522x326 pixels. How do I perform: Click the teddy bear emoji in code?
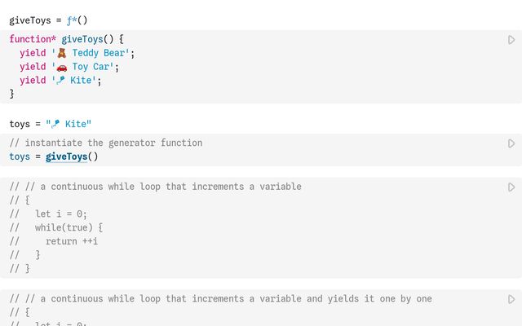(62, 53)
